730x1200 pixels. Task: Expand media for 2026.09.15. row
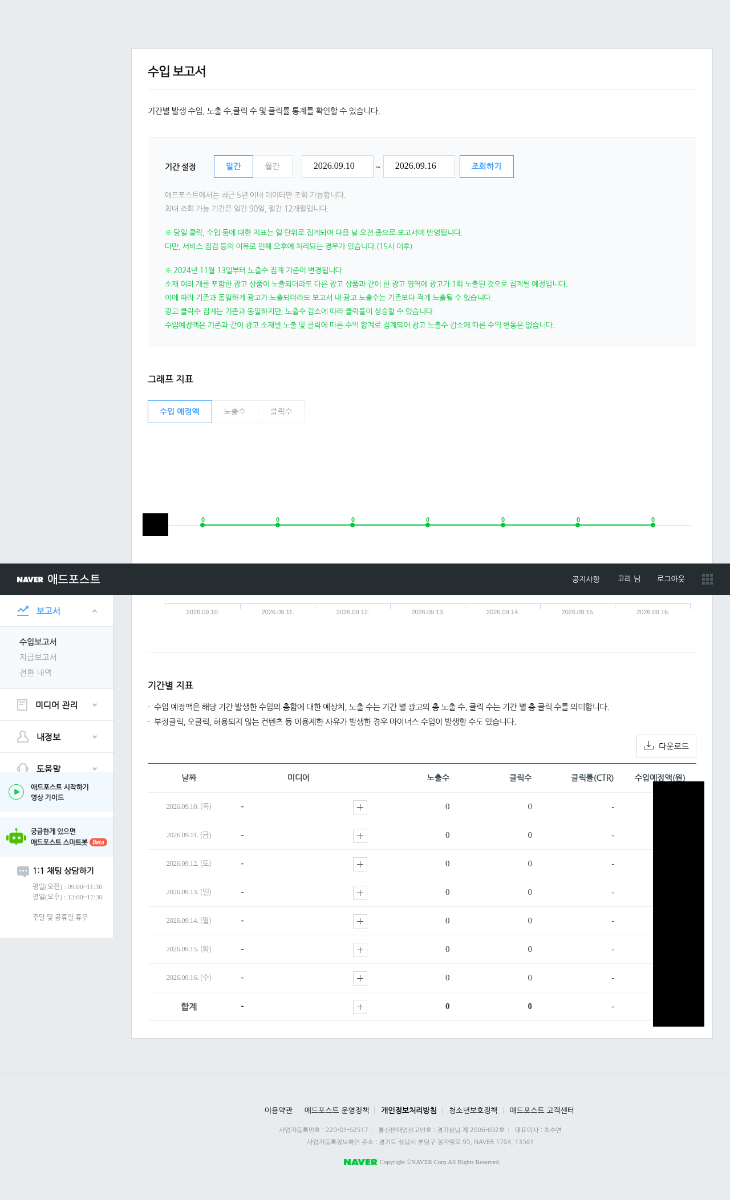point(360,950)
